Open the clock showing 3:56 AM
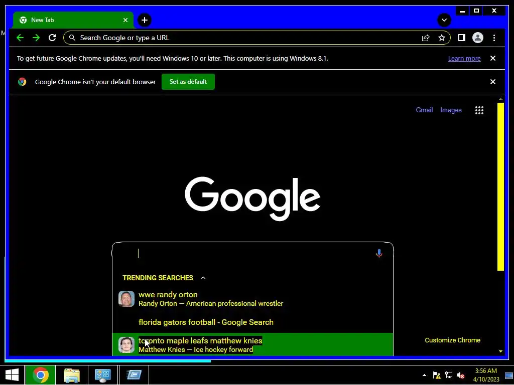Viewport: 514px width, 385px height. click(x=486, y=375)
